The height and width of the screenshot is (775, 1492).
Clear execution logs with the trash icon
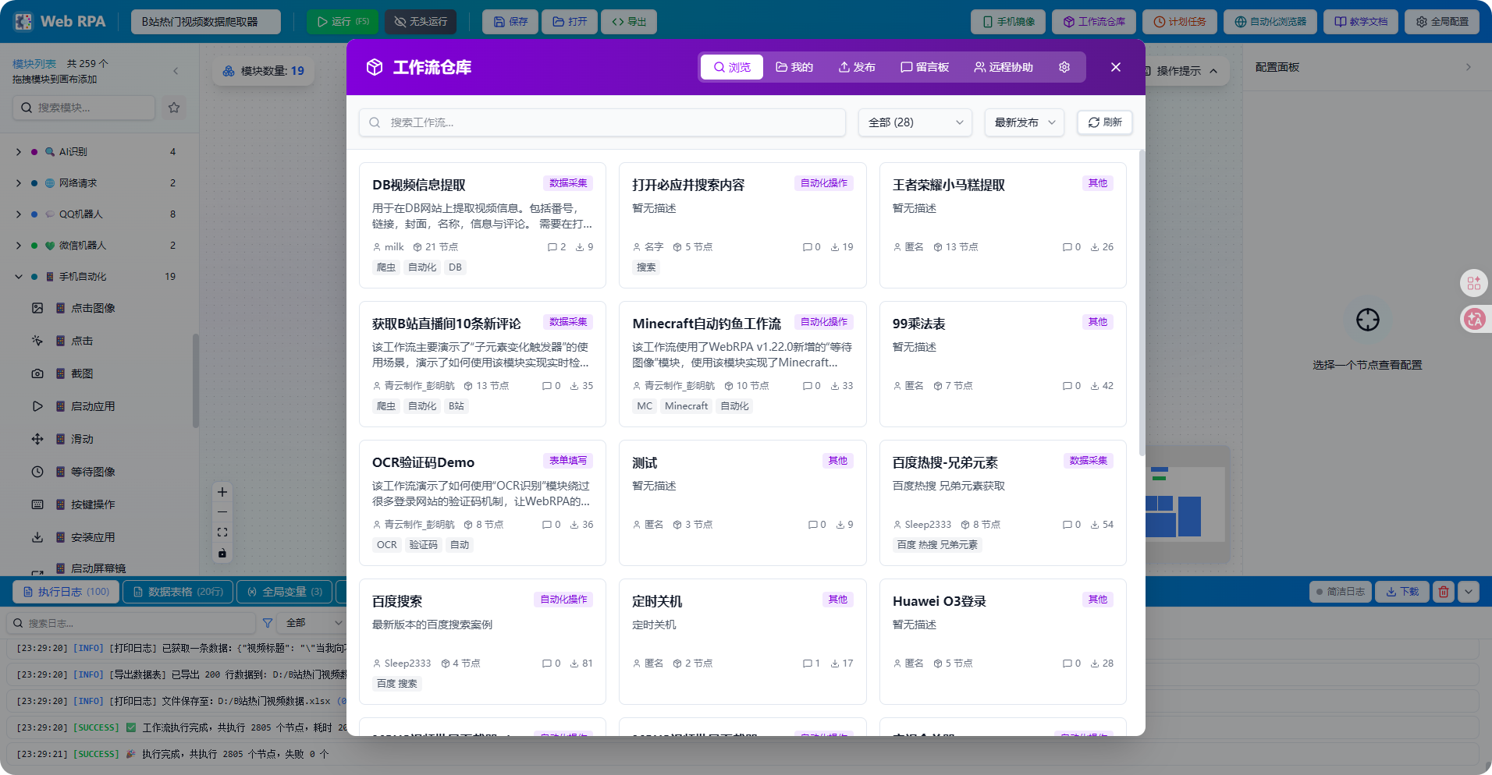point(1443,592)
